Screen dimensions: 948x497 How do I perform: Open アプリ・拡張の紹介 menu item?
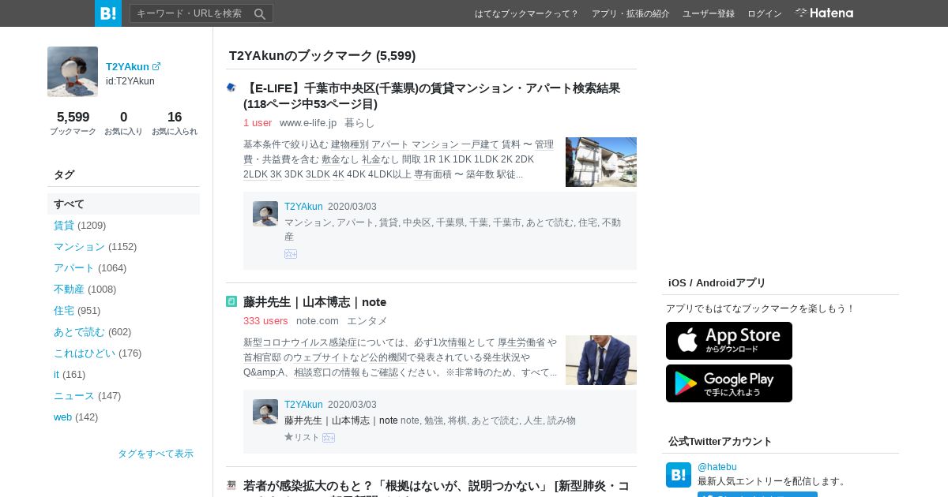[x=630, y=13]
